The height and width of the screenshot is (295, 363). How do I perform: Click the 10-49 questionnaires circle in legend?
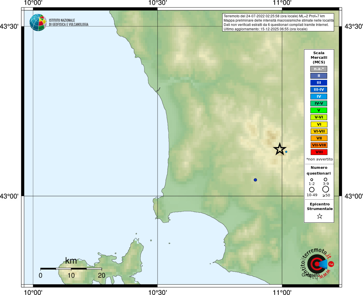[x=312, y=190]
